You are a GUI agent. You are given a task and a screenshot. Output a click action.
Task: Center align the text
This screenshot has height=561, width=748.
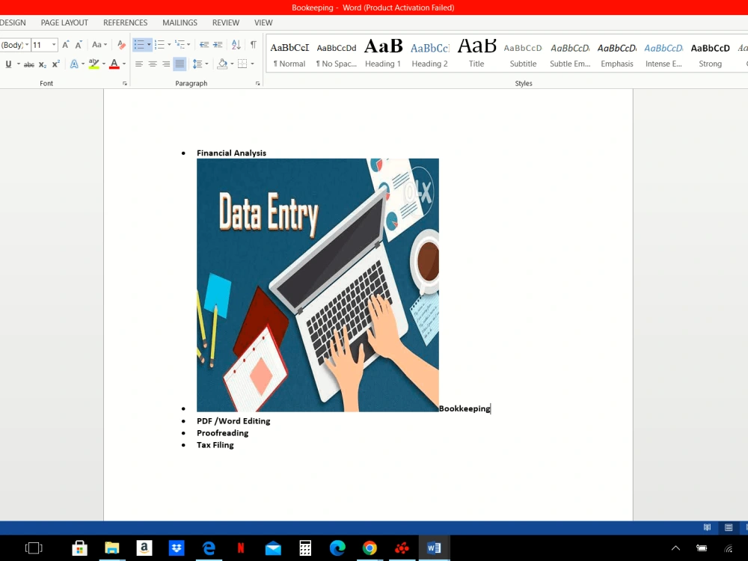(x=153, y=64)
